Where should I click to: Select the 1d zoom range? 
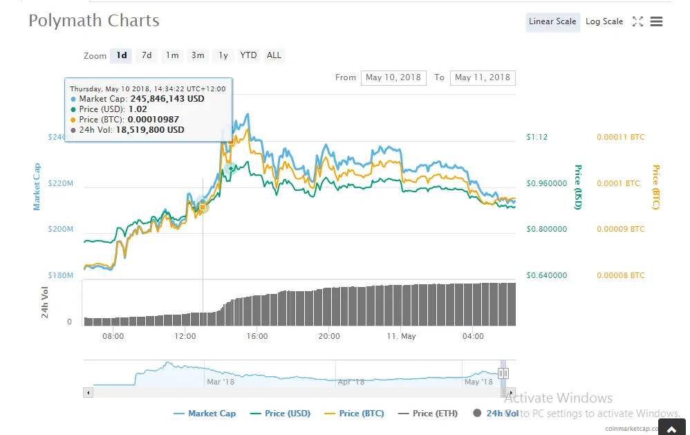(122, 55)
